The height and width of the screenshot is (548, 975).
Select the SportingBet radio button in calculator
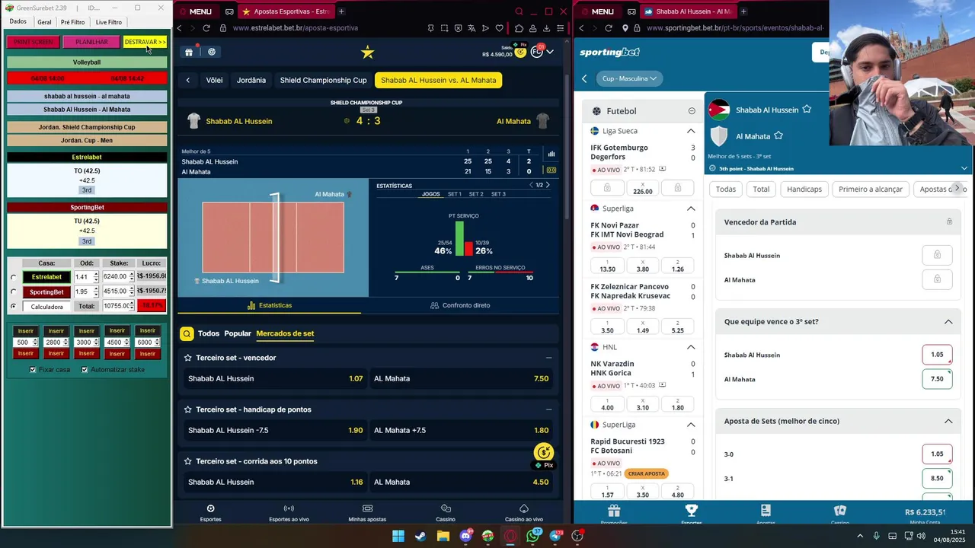click(13, 292)
